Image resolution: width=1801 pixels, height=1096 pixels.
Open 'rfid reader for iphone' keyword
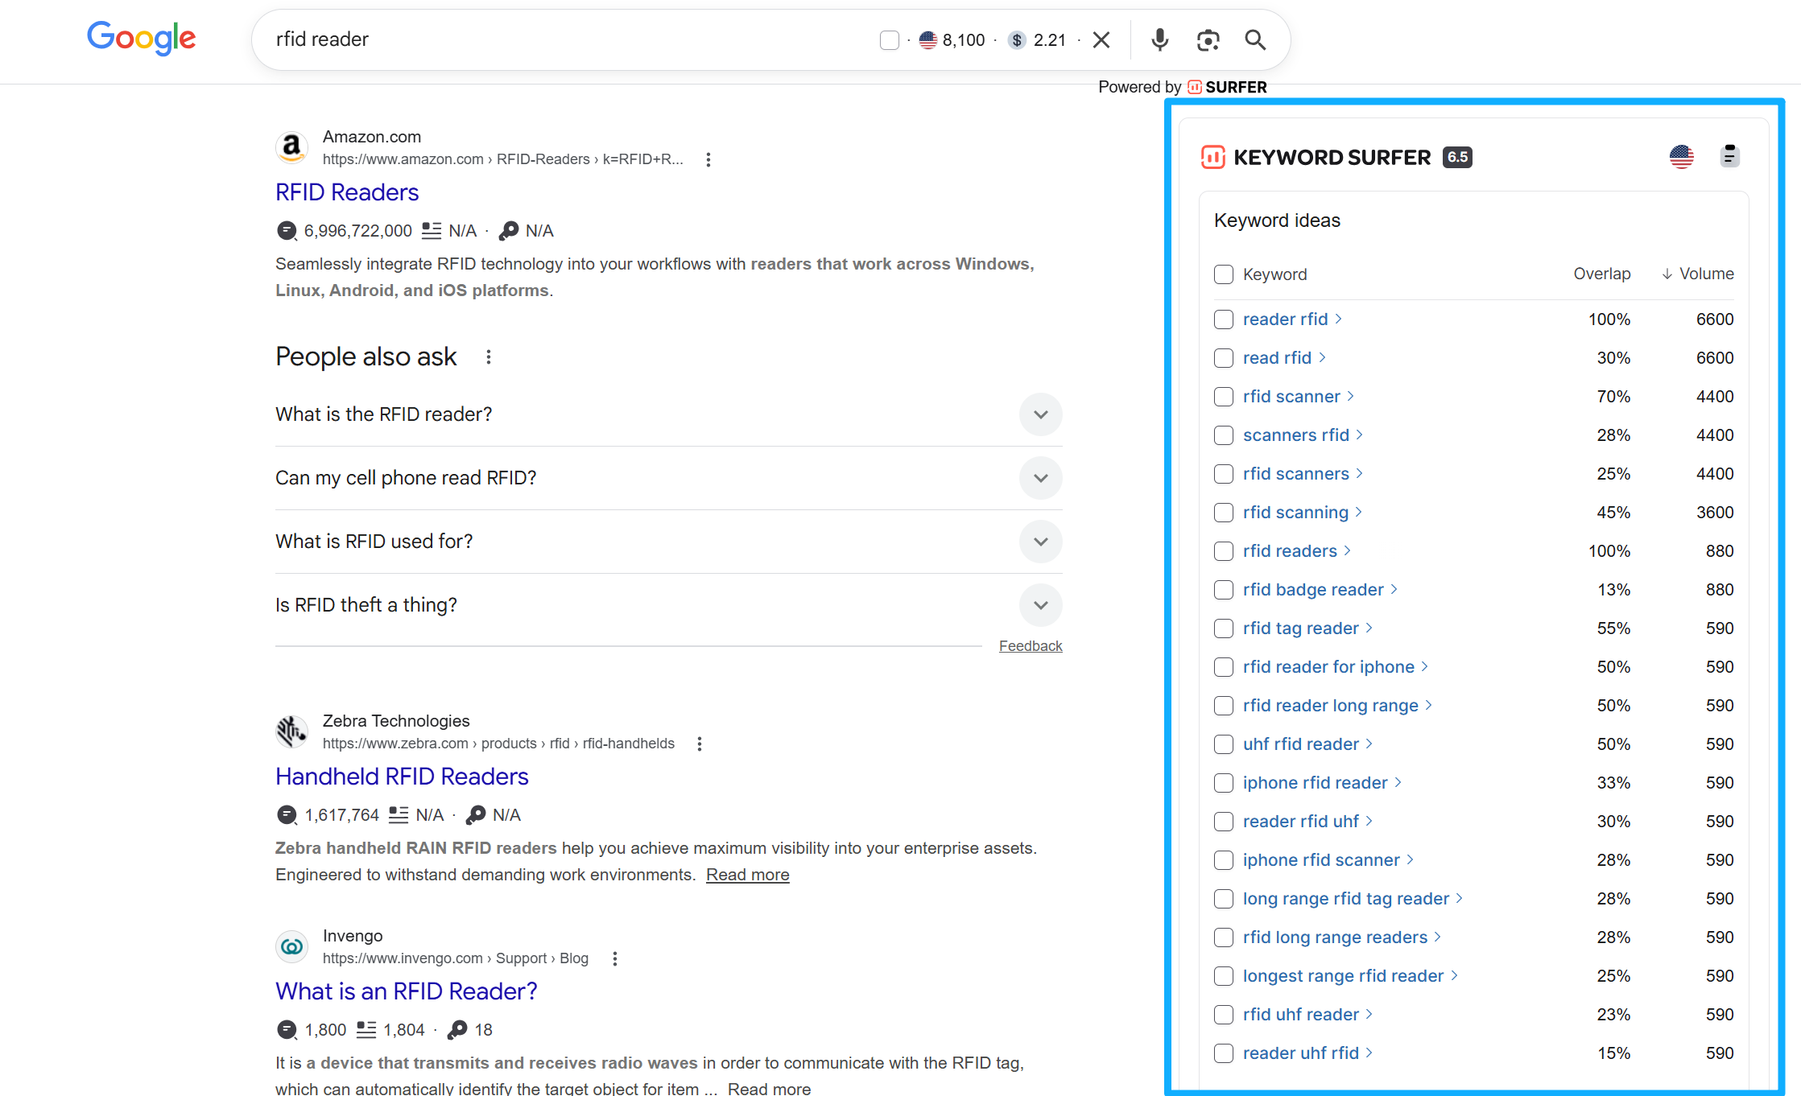pos(1328,667)
